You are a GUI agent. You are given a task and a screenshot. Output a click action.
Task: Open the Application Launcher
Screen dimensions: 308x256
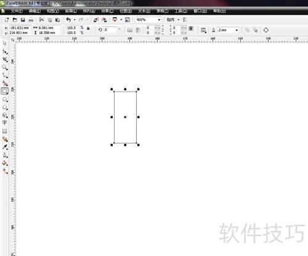tap(115, 20)
